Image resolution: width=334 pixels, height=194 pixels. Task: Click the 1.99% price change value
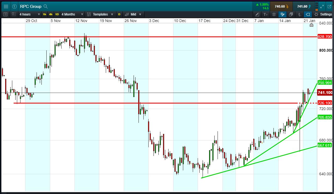(x=264, y=5)
